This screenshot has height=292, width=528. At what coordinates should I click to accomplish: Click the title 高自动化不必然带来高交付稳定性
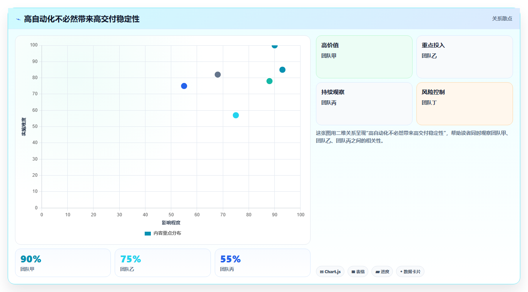pos(82,19)
